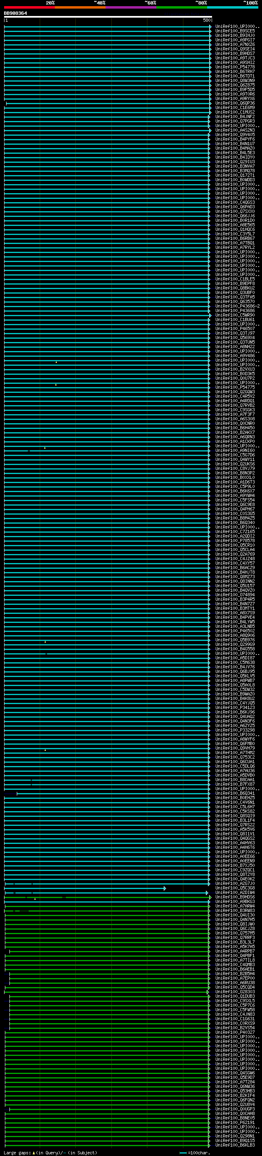
Task: Click the query name BB908364
Action: pyautogui.click(x=15, y=14)
